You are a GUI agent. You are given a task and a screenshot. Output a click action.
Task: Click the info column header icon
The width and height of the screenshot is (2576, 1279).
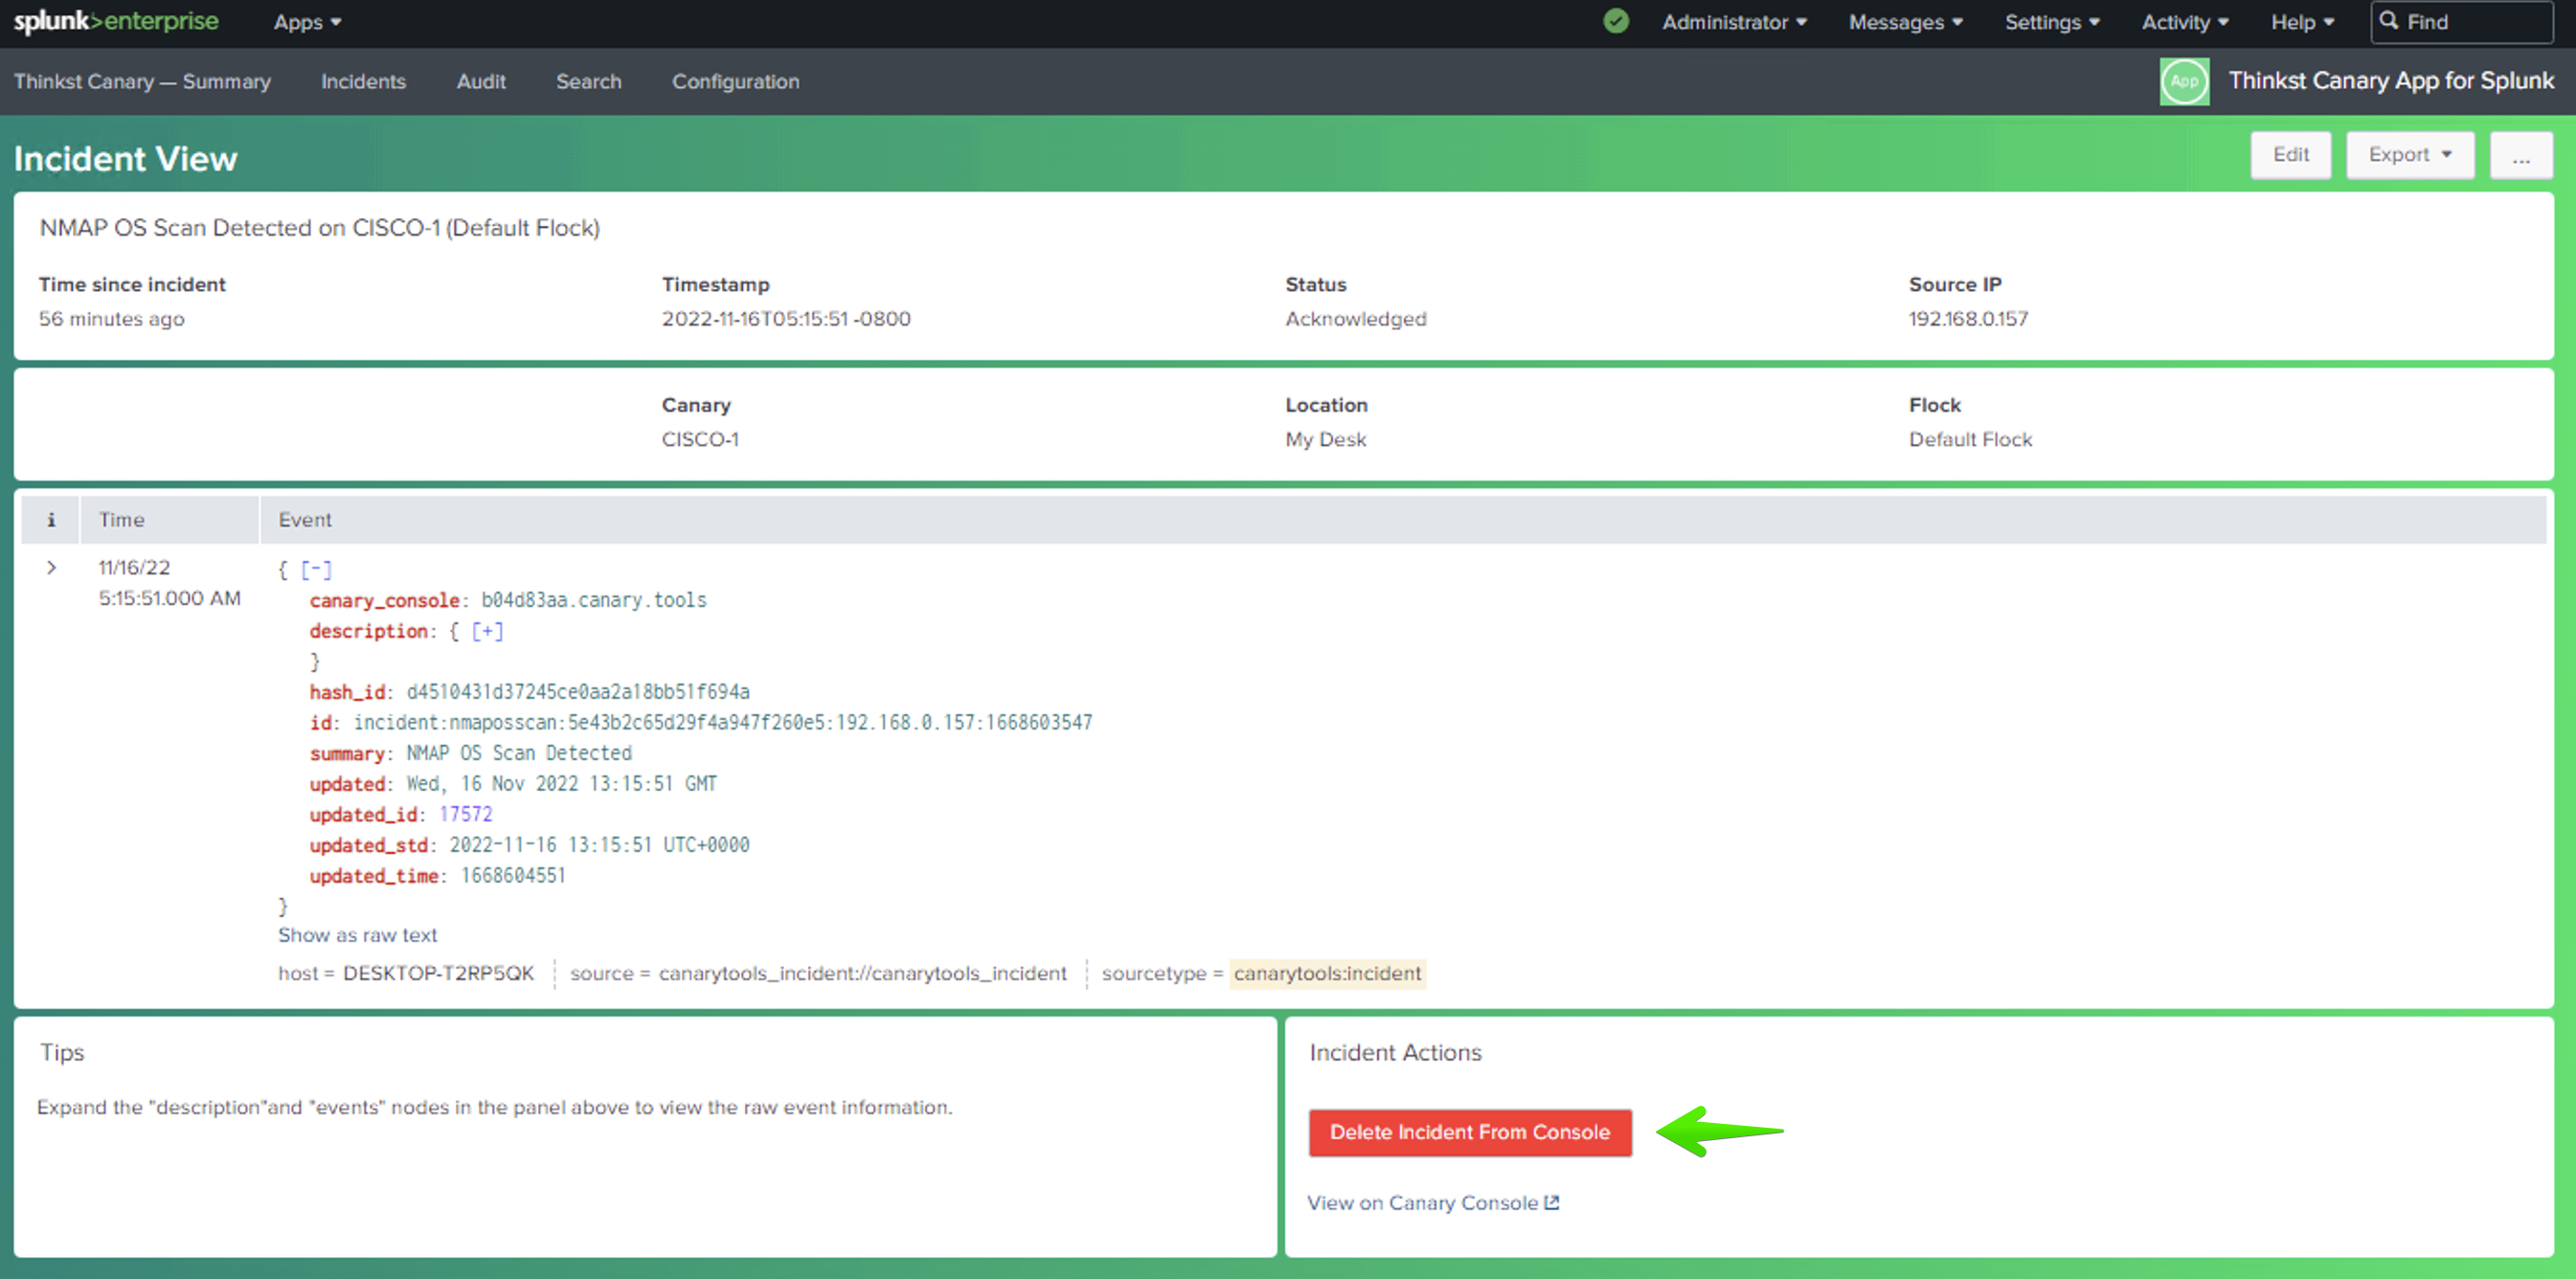click(51, 520)
